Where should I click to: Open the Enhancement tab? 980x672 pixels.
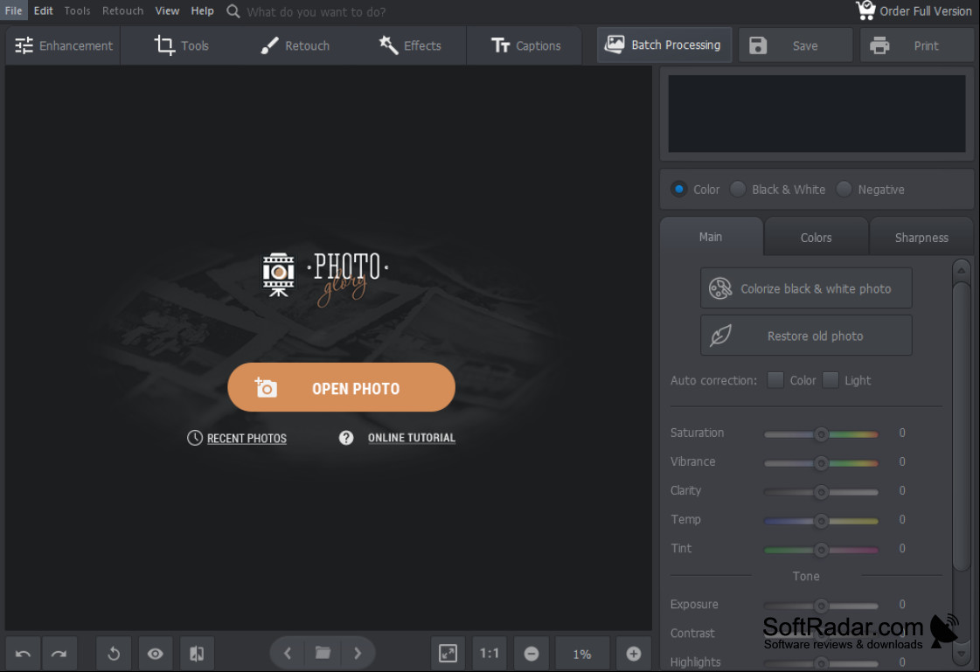(x=63, y=45)
